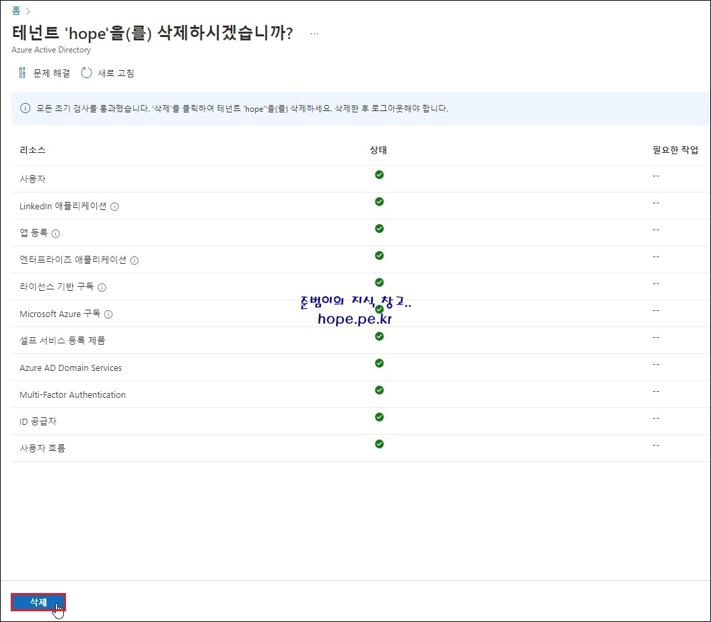Click the 새로 고침 refresh icon

tap(86, 73)
